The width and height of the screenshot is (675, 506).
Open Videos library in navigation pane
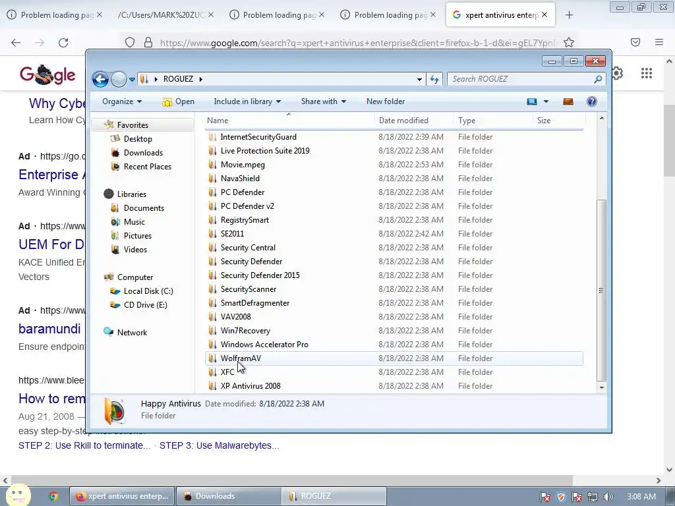click(x=135, y=250)
